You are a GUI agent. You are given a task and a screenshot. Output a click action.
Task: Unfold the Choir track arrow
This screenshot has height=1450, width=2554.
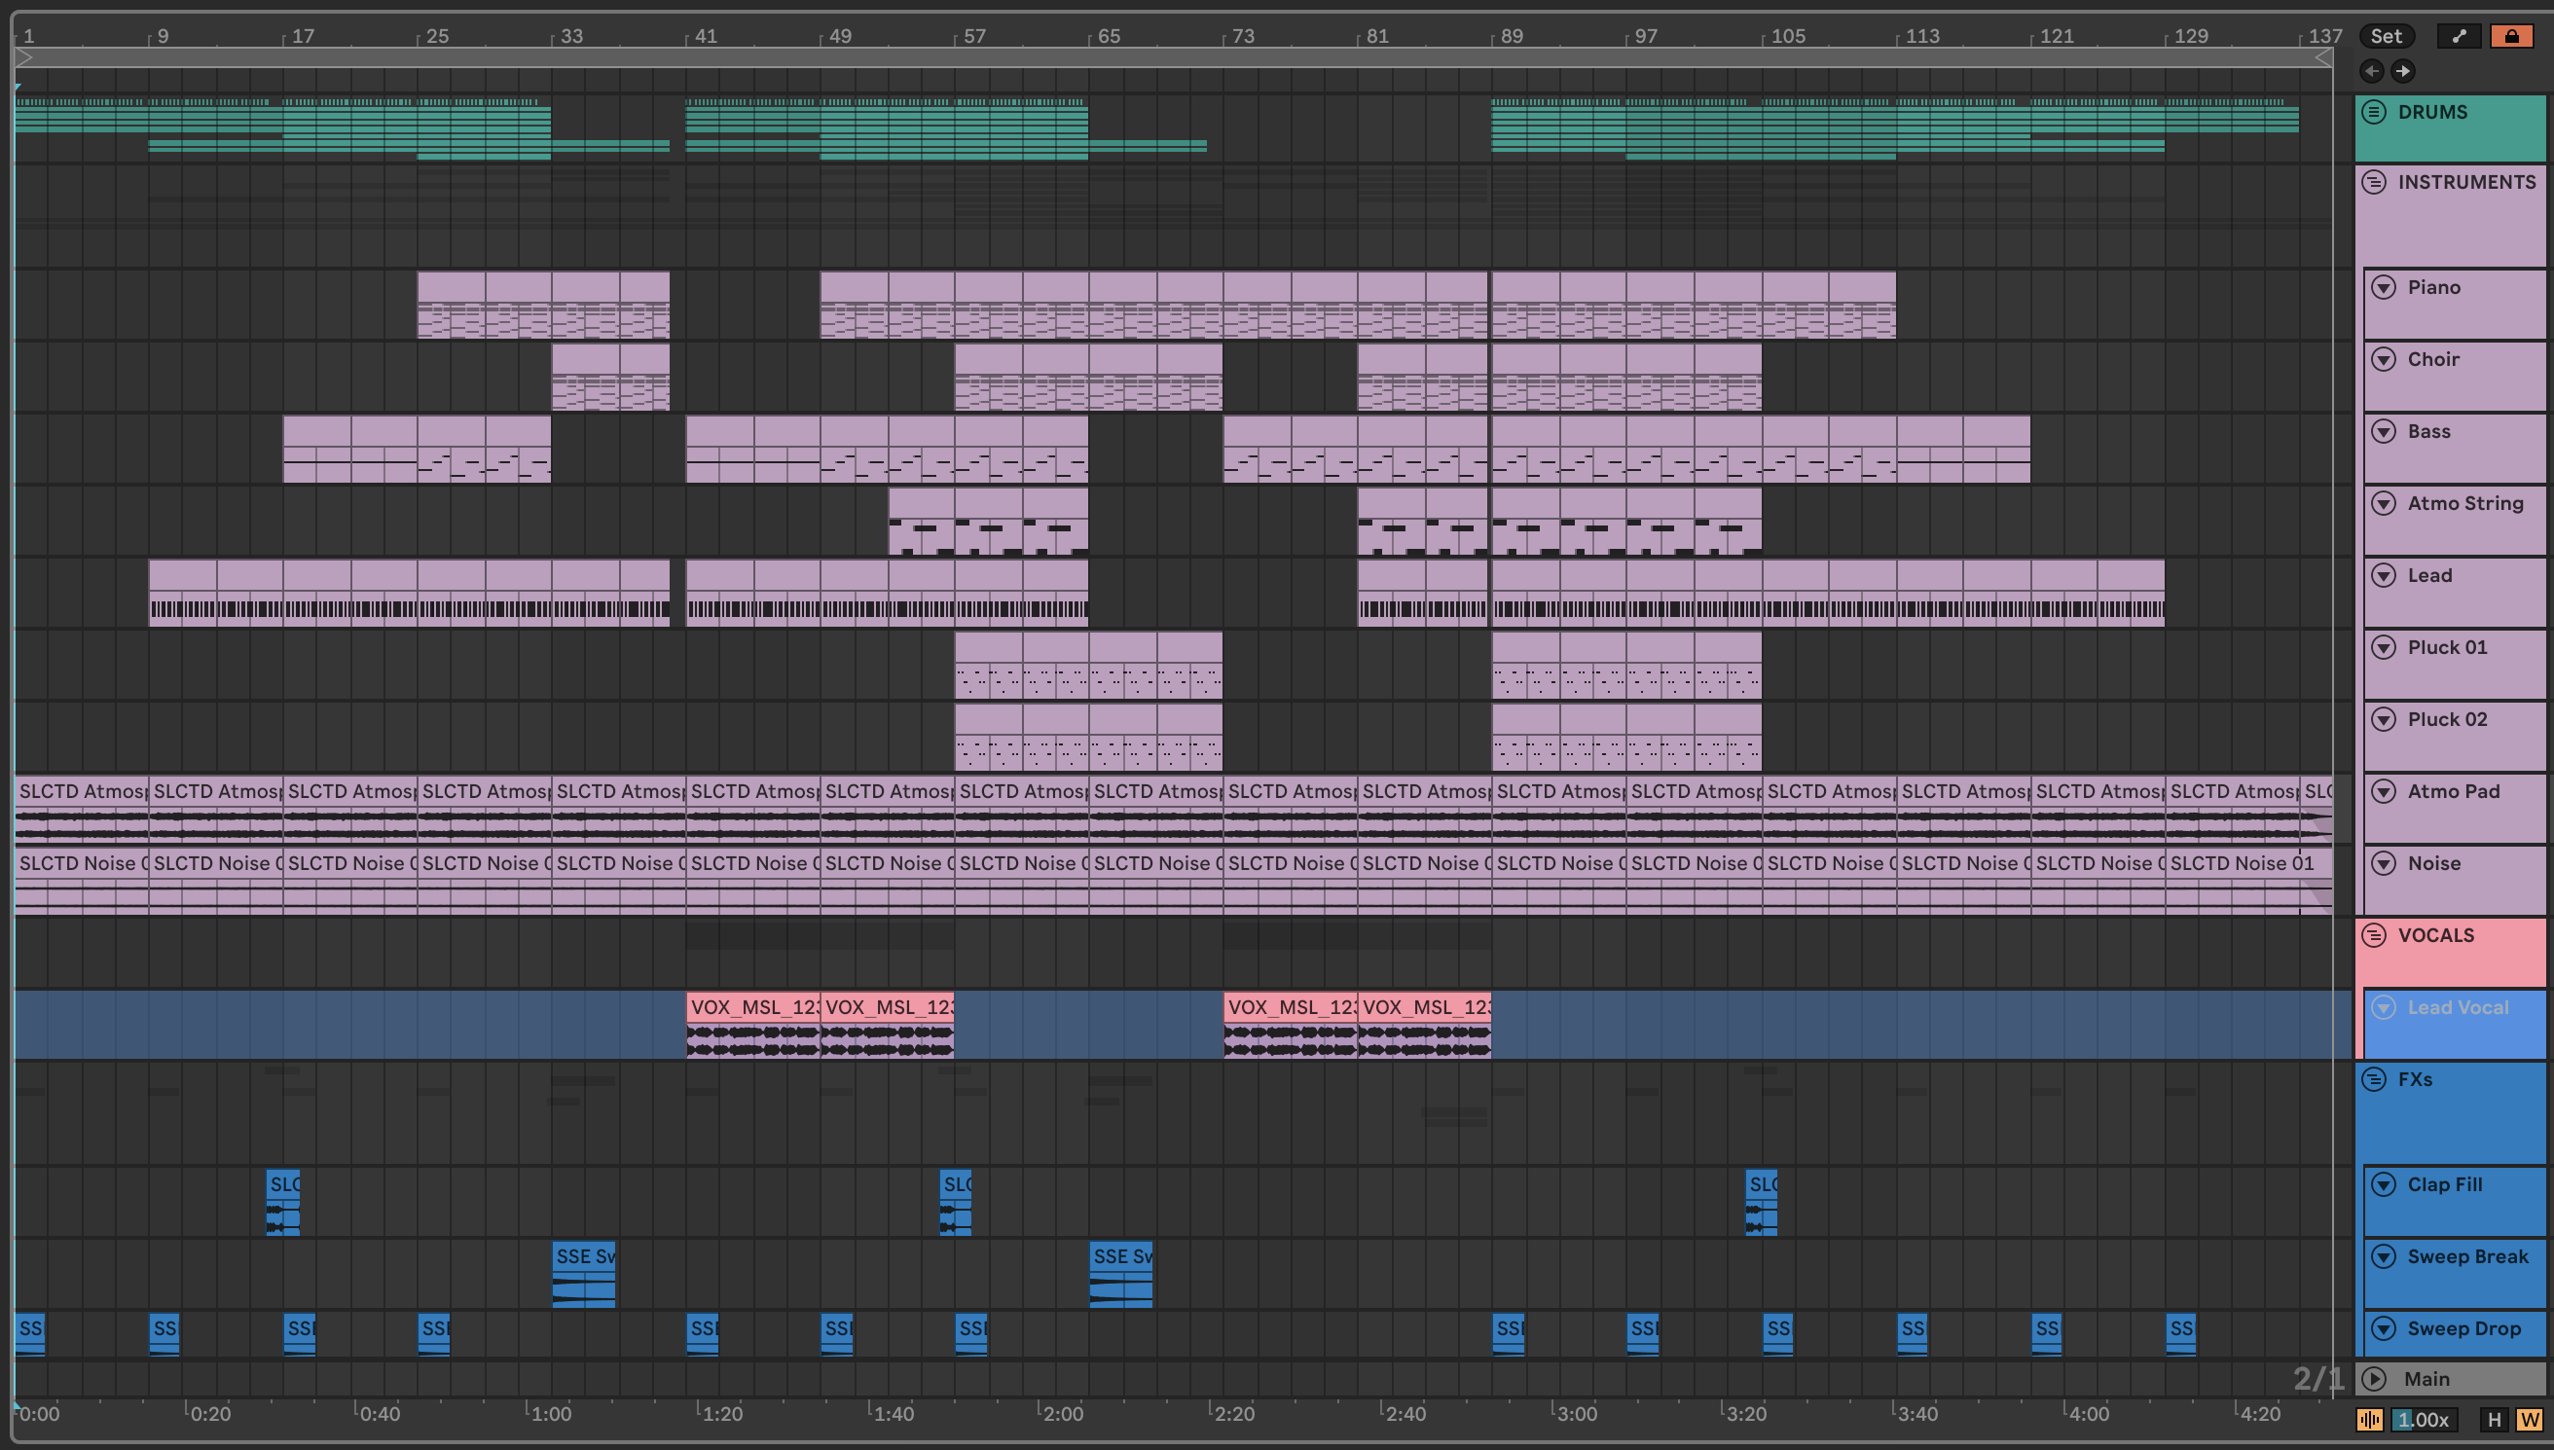tap(2384, 359)
